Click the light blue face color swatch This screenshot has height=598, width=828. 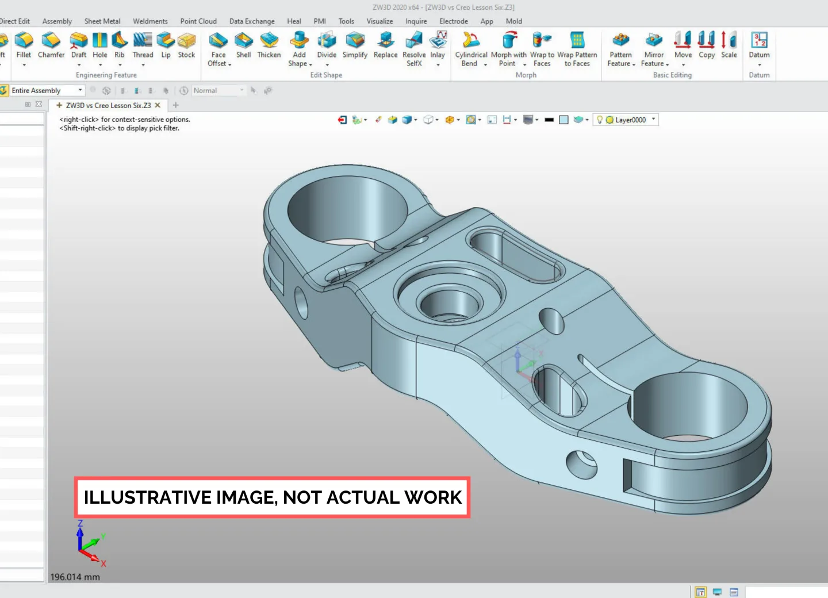(x=564, y=120)
